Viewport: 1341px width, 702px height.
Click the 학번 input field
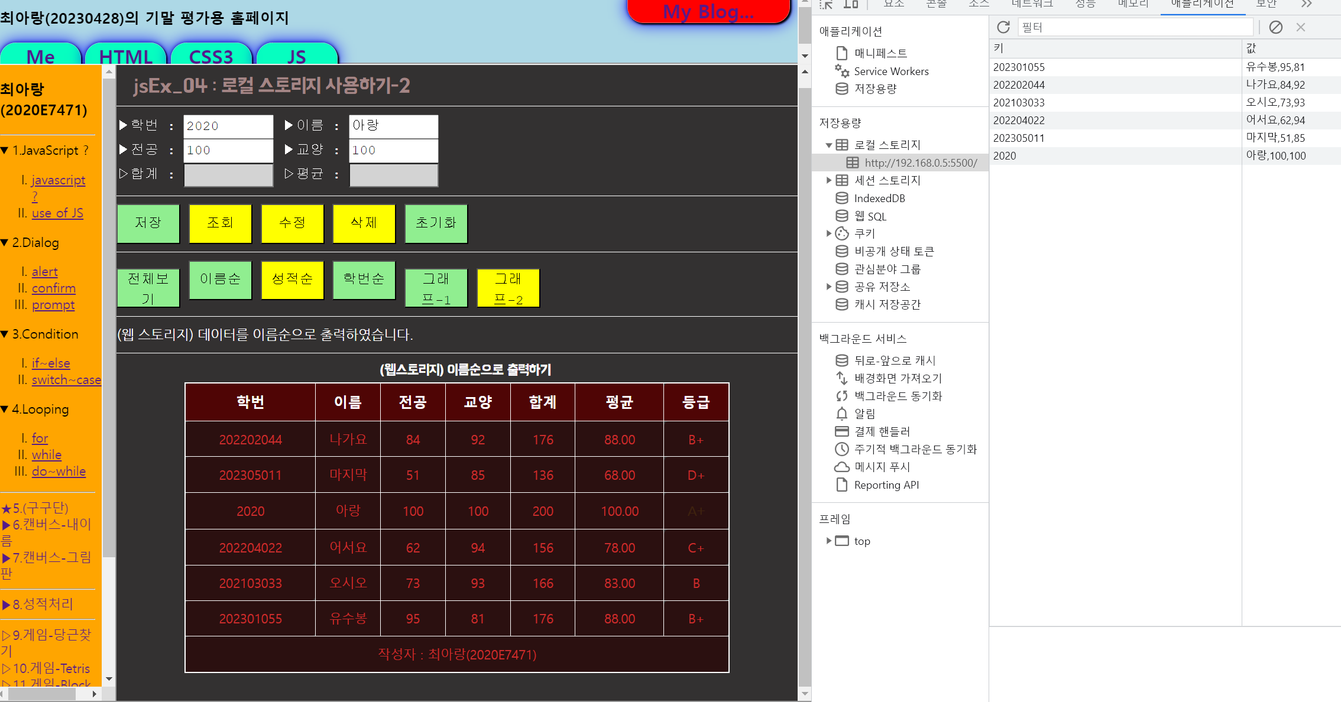tap(228, 126)
